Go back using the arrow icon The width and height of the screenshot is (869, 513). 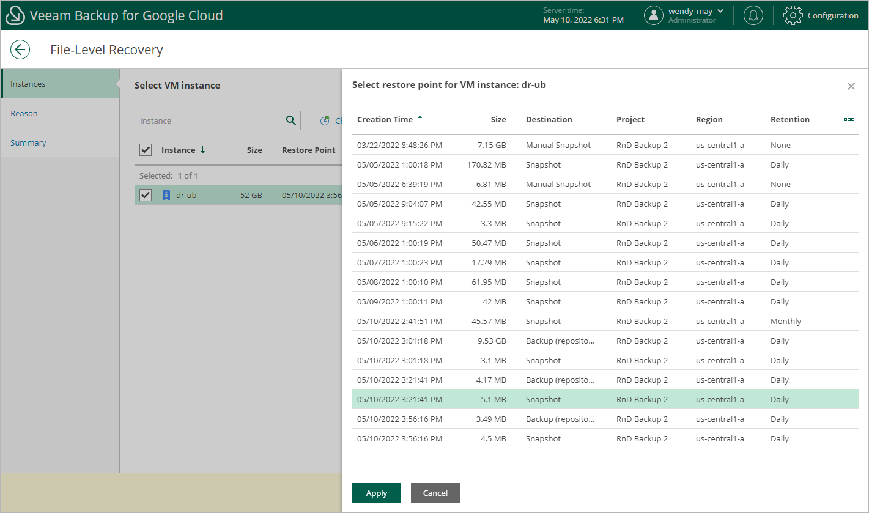click(20, 50)
